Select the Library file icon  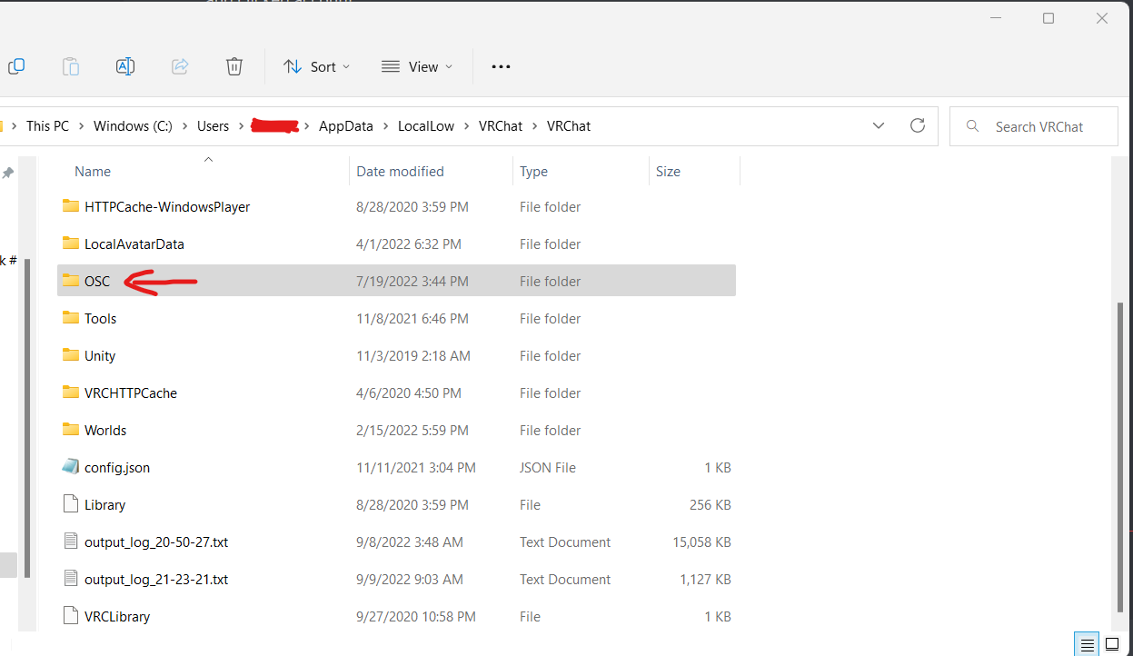pyautogui.click(x=71, y=504)
